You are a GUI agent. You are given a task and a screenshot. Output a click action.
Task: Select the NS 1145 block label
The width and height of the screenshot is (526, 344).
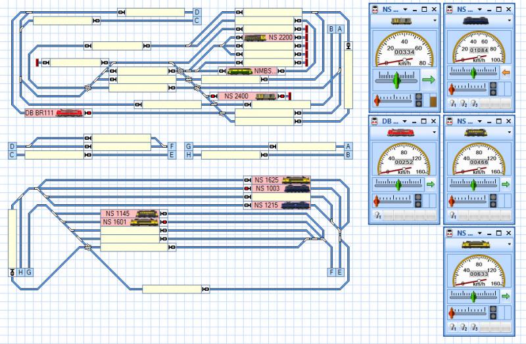[x=117, y=214]
